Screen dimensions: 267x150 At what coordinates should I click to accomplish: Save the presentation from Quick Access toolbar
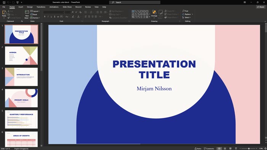[4, 2]
